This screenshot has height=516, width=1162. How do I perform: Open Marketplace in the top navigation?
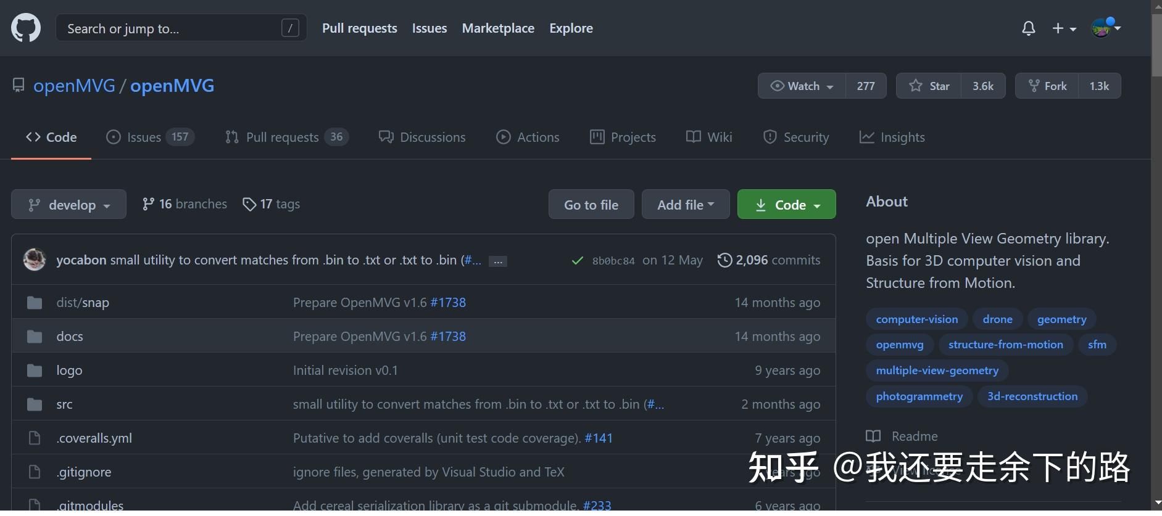tap(498, 28)
